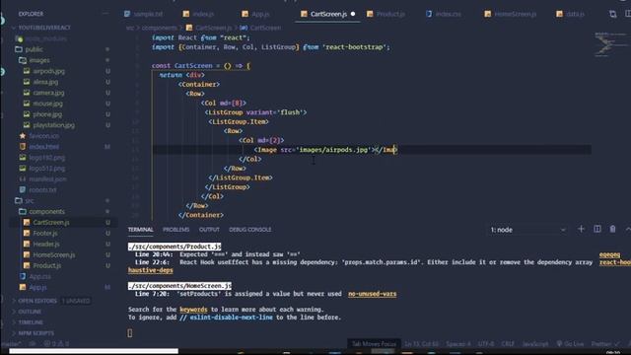
Task: Open Header.js from components folder
Action: pyautogui.click(x=46, y=244)
